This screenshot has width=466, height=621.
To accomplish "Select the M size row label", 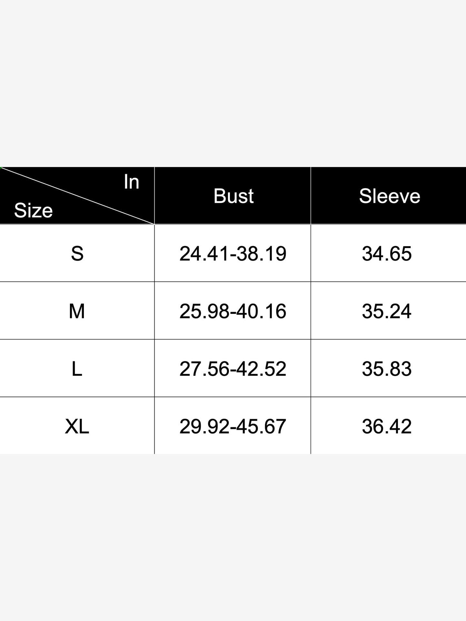I will tap(77, 311).
